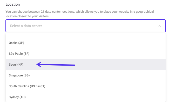Click the empty right side of Seoul row
The image size is (170, 102).
tap(120, 65)
